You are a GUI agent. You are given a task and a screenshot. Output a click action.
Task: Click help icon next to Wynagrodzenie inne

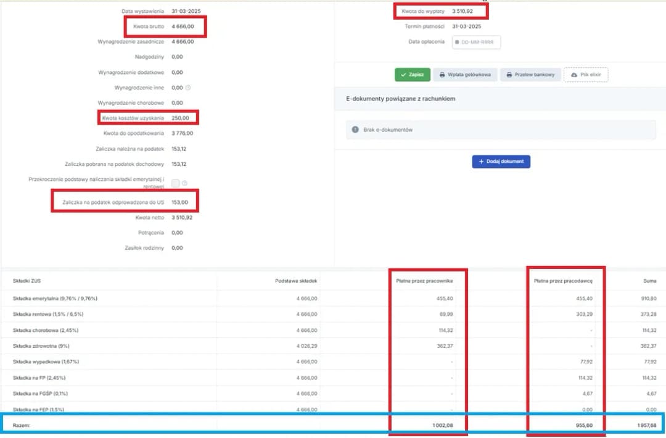click(188, 88)
